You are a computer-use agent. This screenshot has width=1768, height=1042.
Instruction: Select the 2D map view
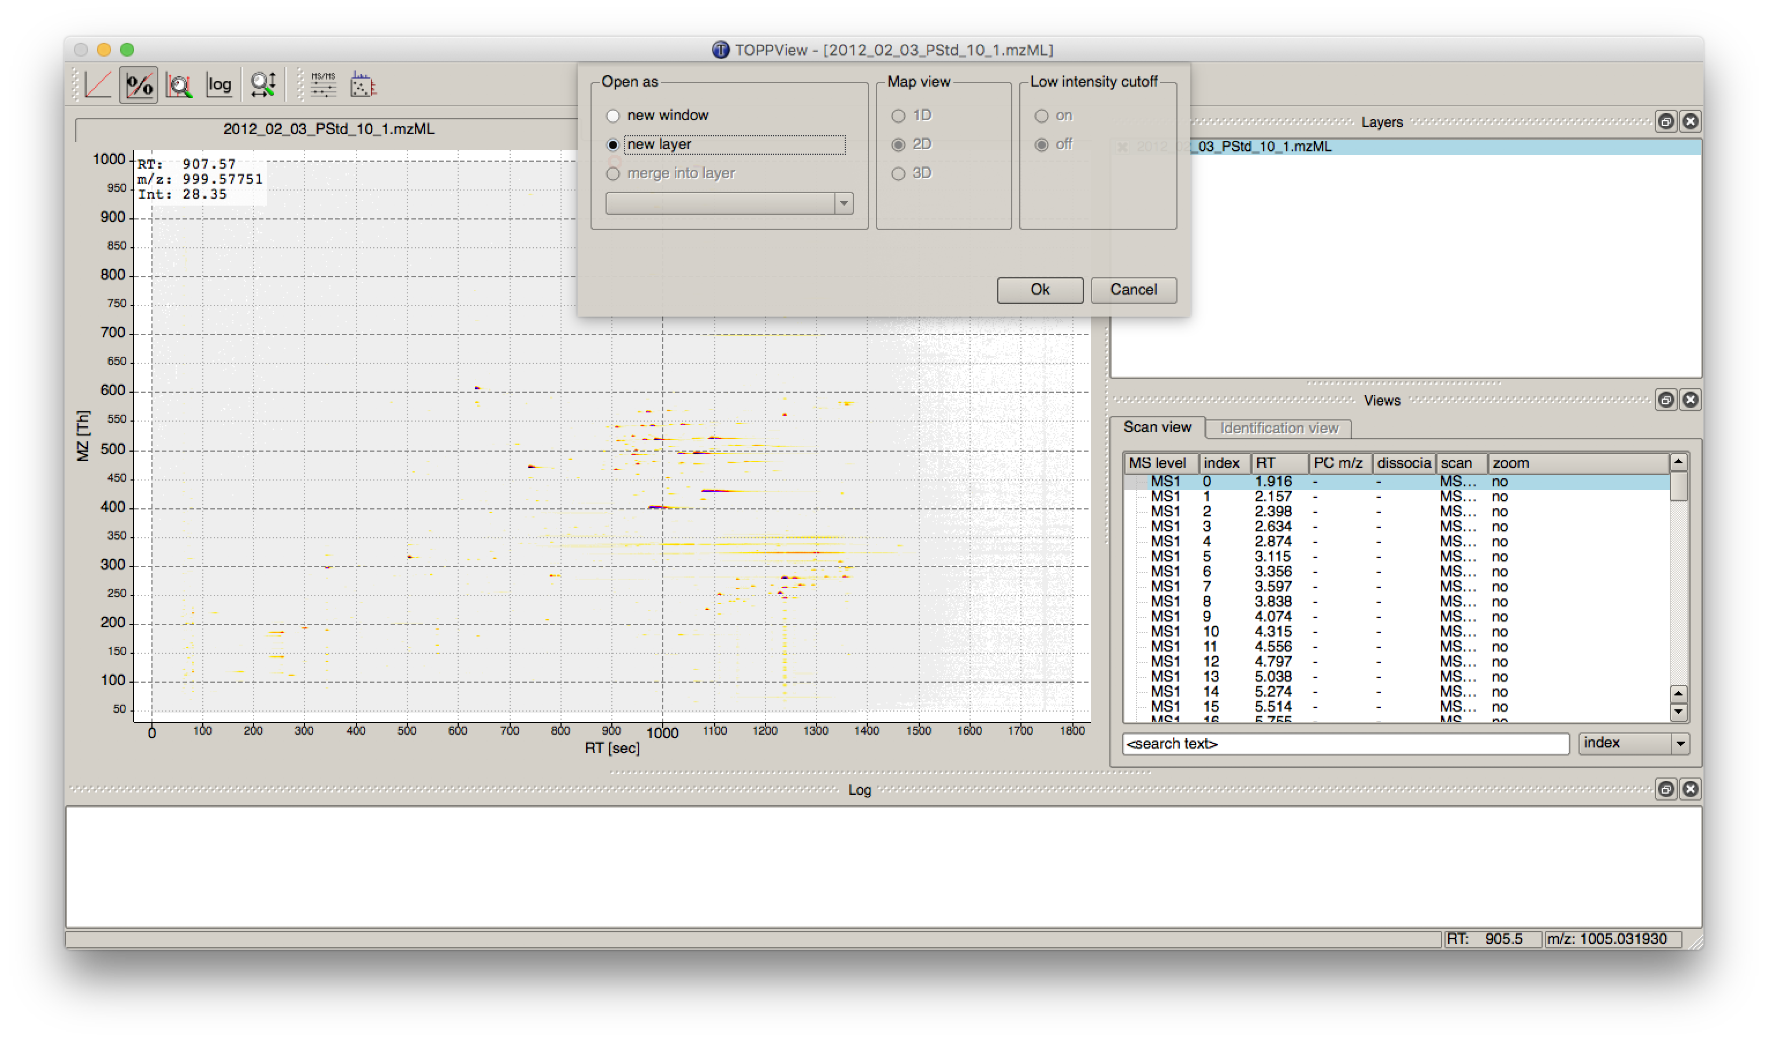pyautogui.click(x=898, y=144)
